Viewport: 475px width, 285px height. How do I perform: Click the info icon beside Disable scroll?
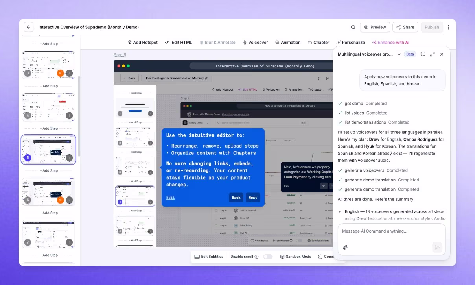(x=256, y=257)
